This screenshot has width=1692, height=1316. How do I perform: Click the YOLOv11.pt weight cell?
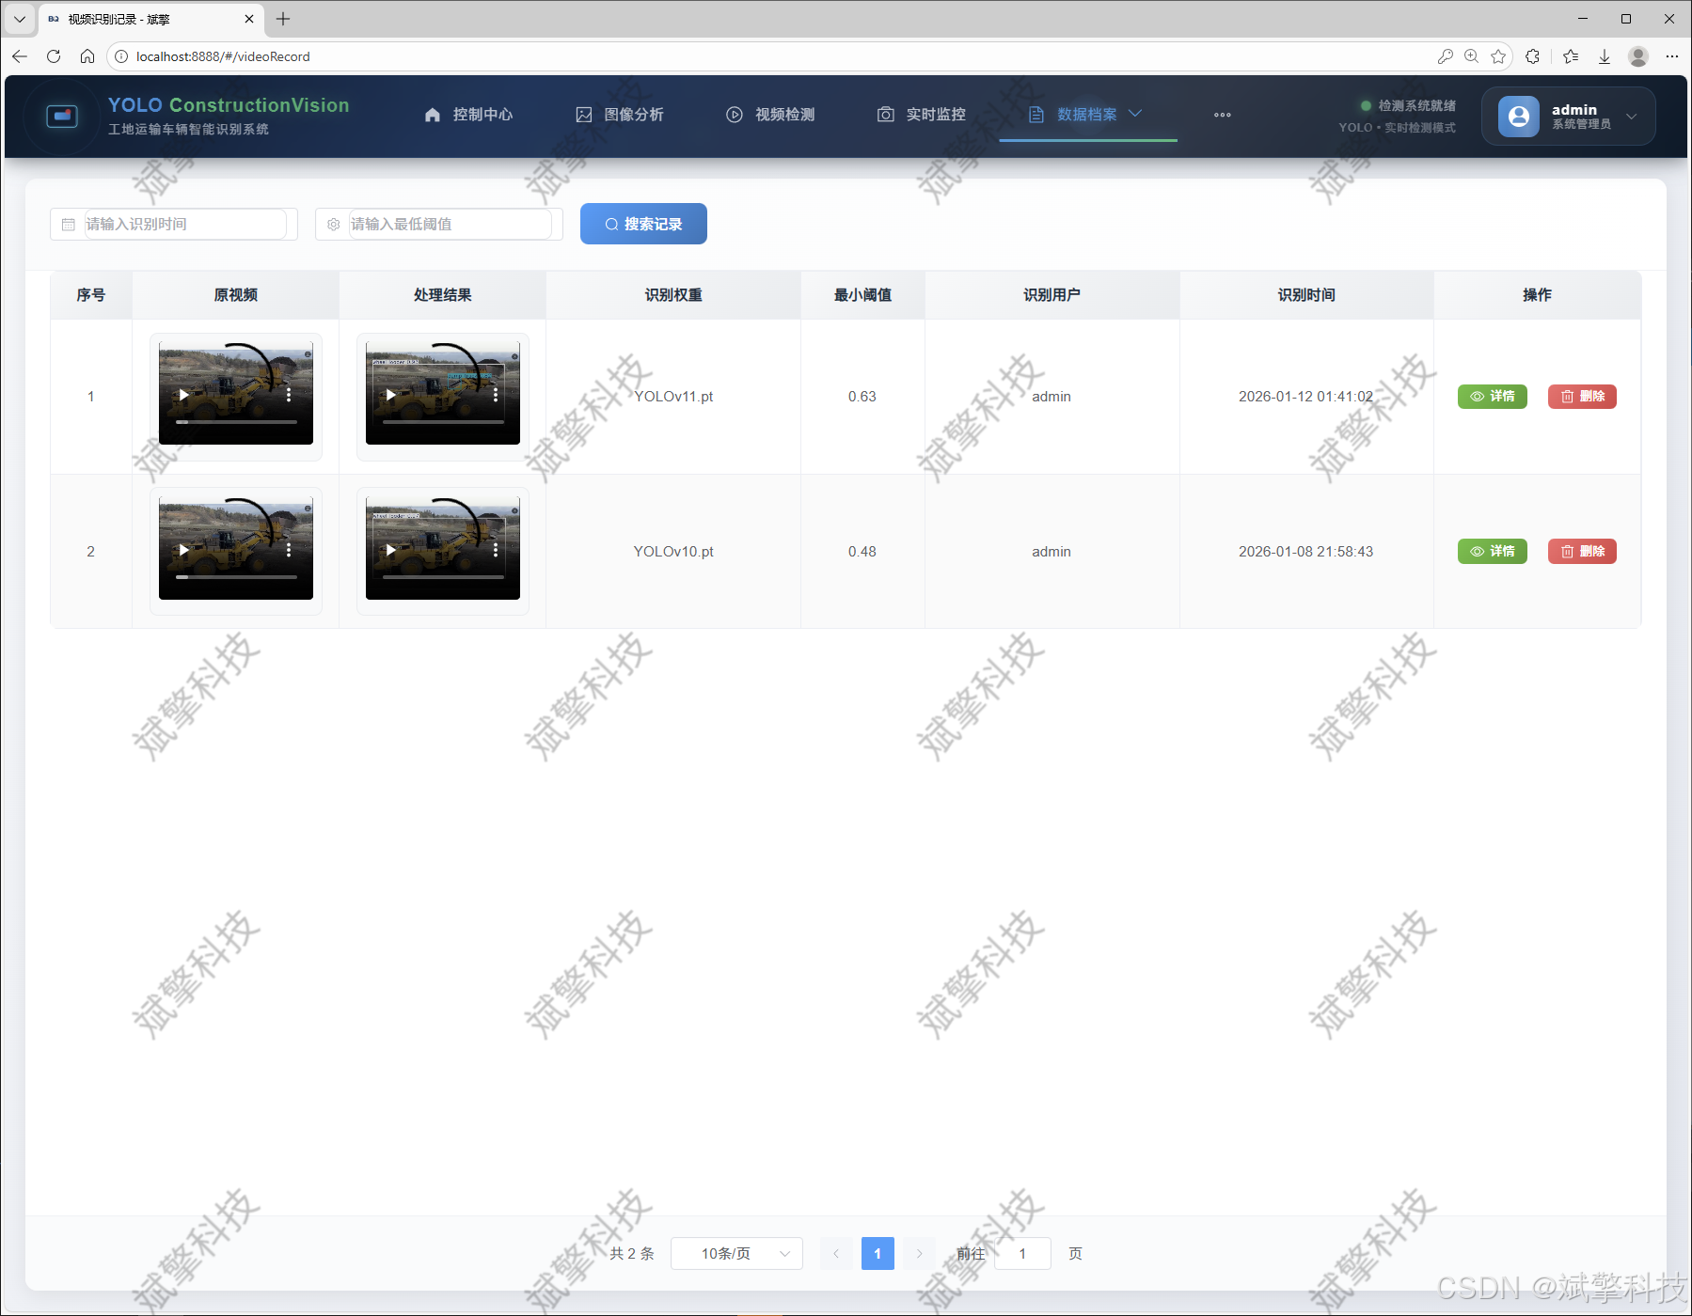coord(673,397)
